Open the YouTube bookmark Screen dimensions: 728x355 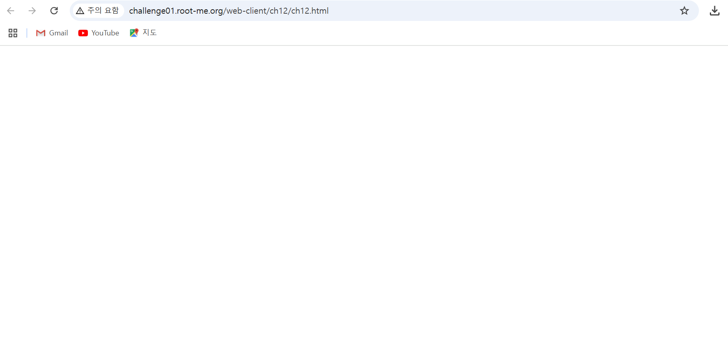coord(99,33)
